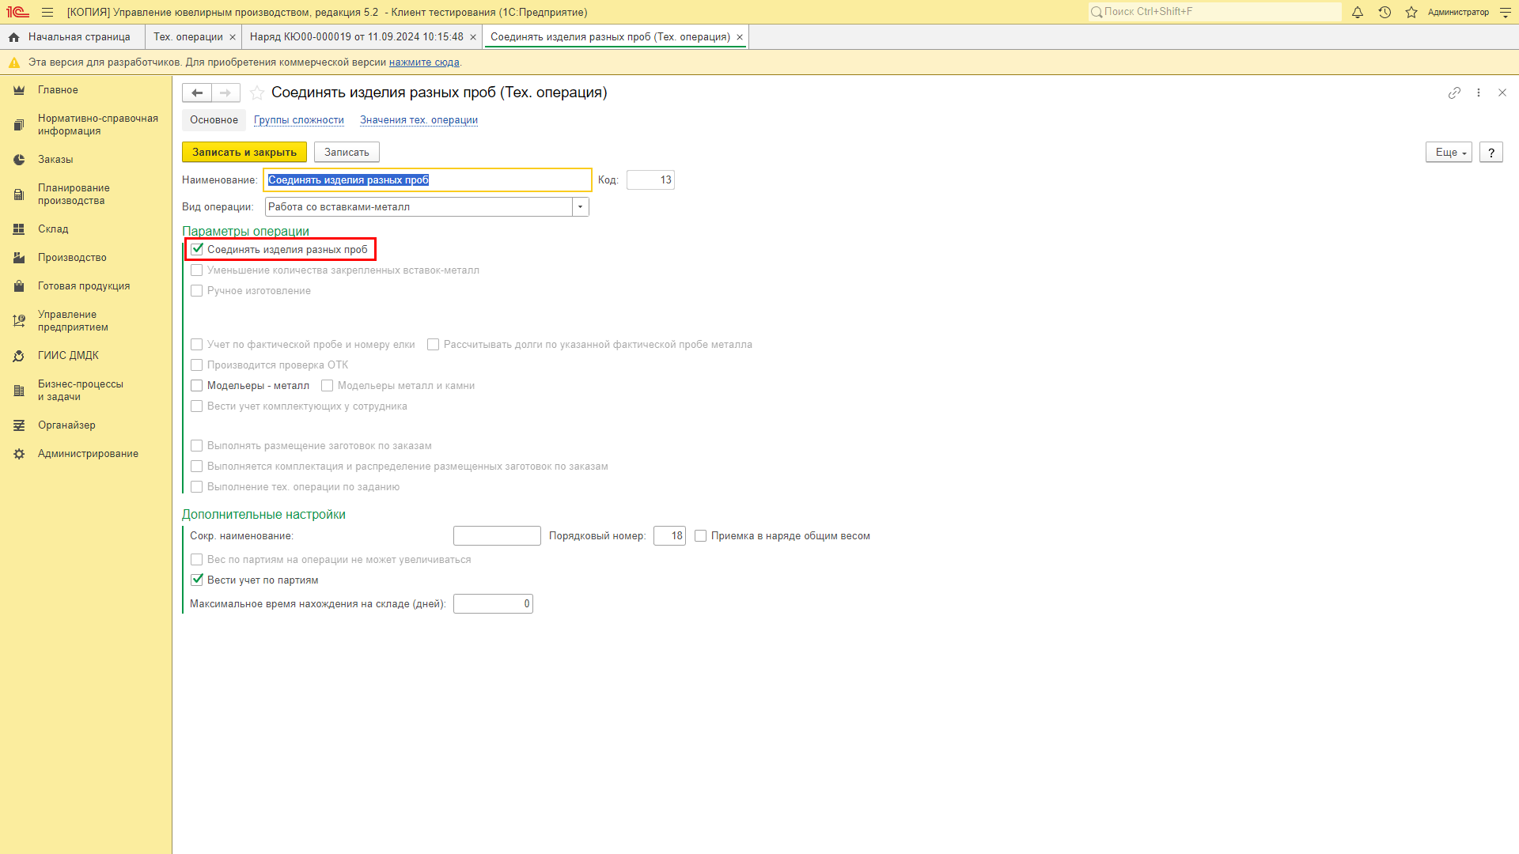Close the form with the X icon
Image resolution: width=1519 pixels, height=854 pixels.
coord(1502,93)
